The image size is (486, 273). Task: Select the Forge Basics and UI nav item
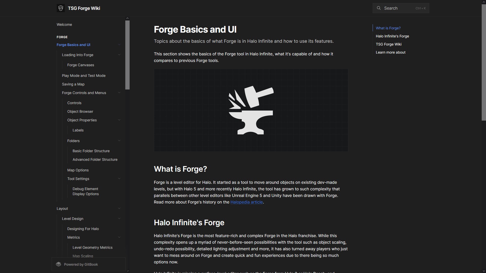pyautogui.click(x=73, y=45)
